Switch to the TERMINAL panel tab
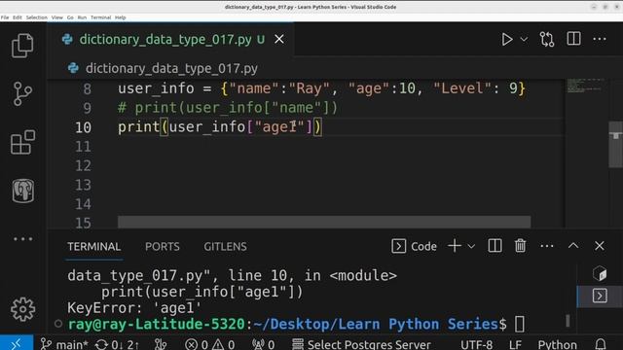This screenshot has height=350, width=623. pos(94,246)
